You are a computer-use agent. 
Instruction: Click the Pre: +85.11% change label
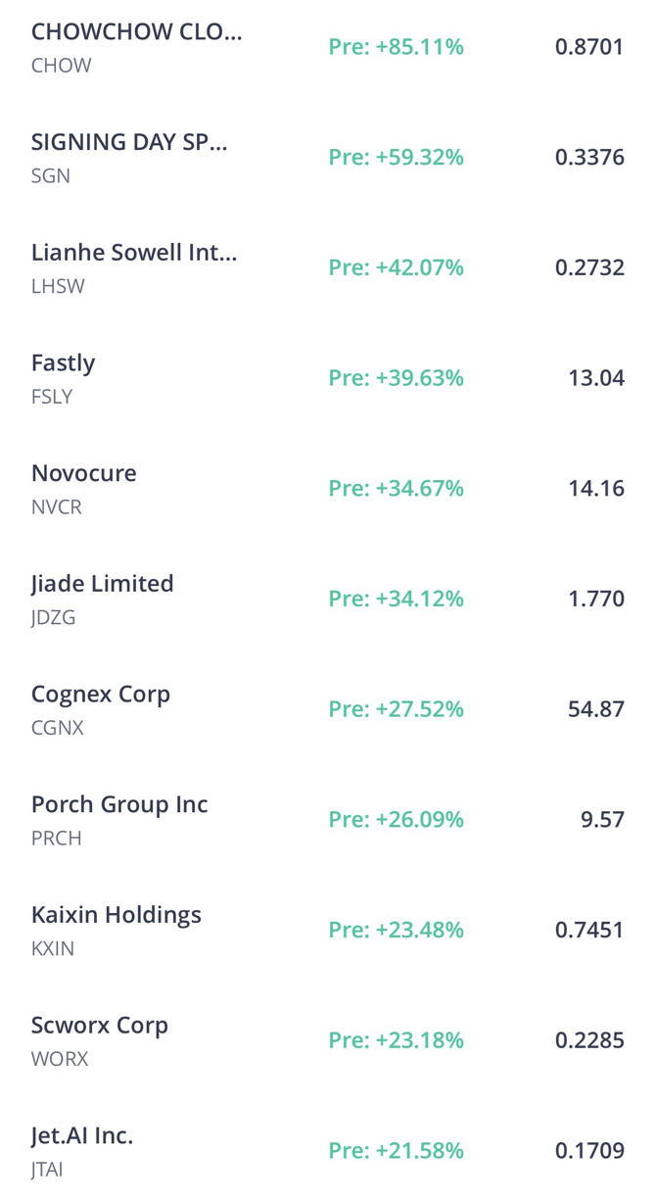397,47
